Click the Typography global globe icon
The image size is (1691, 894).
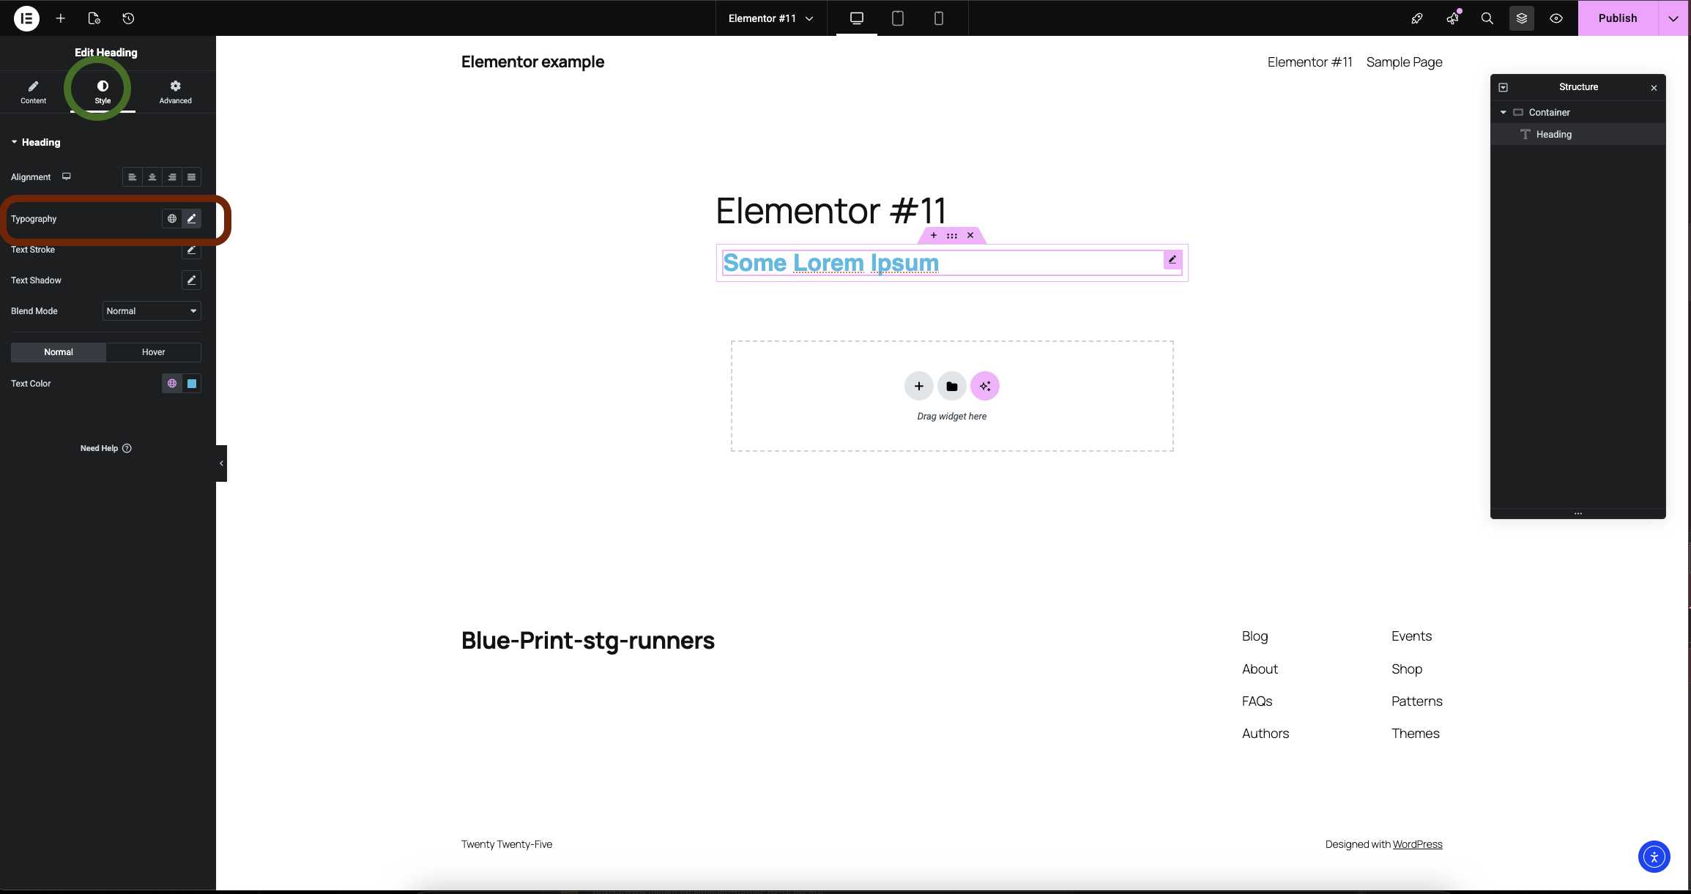[x=172, y=218]
